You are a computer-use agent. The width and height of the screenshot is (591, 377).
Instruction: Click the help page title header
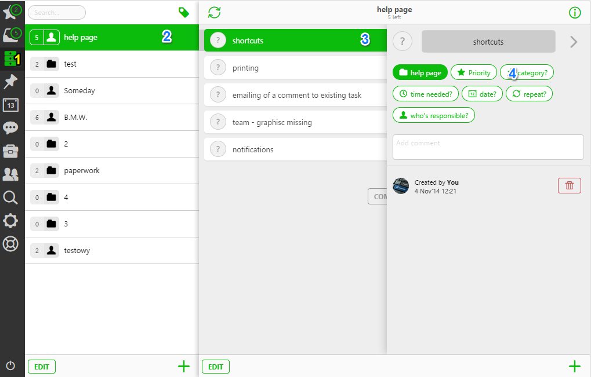(394, 9)
